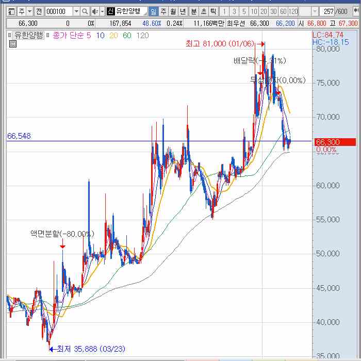Click the current price 66,300 in info bar
361x361 pixels.
pyautogui.click(x=28, y=23)
